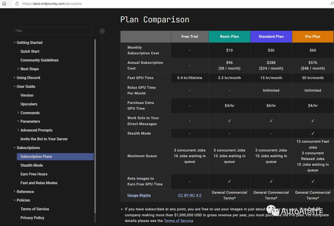Open the Upscalers page
The width and height of the screenshot is (334, 226).
(29, 104)
